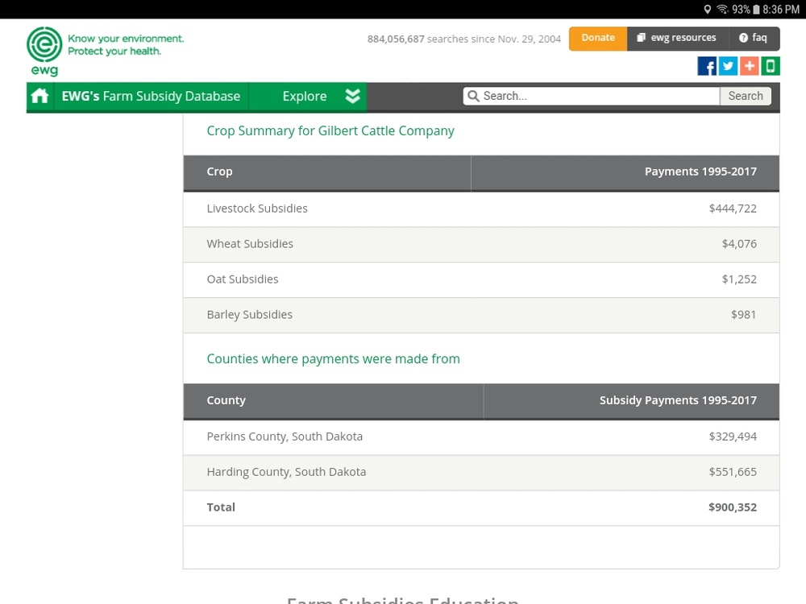Open the ewg resources menu
The height and width of the screenshot is (604, 806).
pos(676,38)
